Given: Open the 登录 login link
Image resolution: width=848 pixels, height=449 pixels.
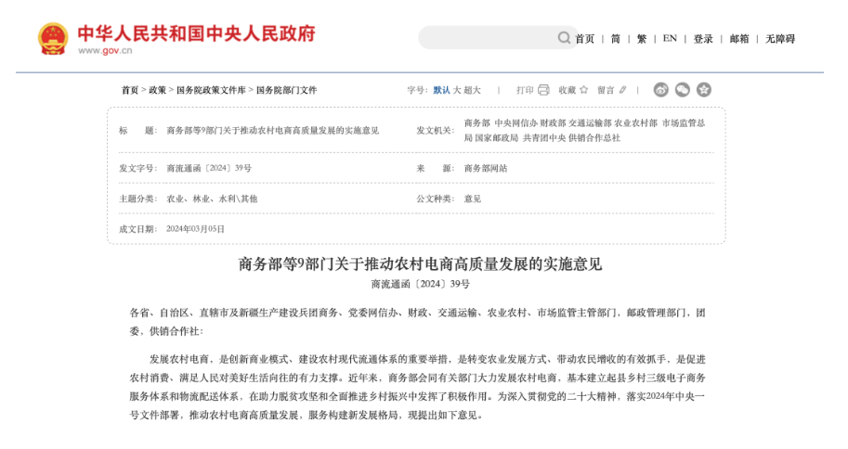Looking at the screenshot, I should 703,39.
